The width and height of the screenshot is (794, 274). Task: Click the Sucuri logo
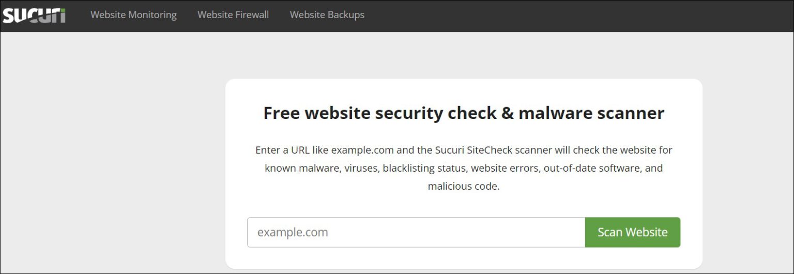tap(34, 15)
